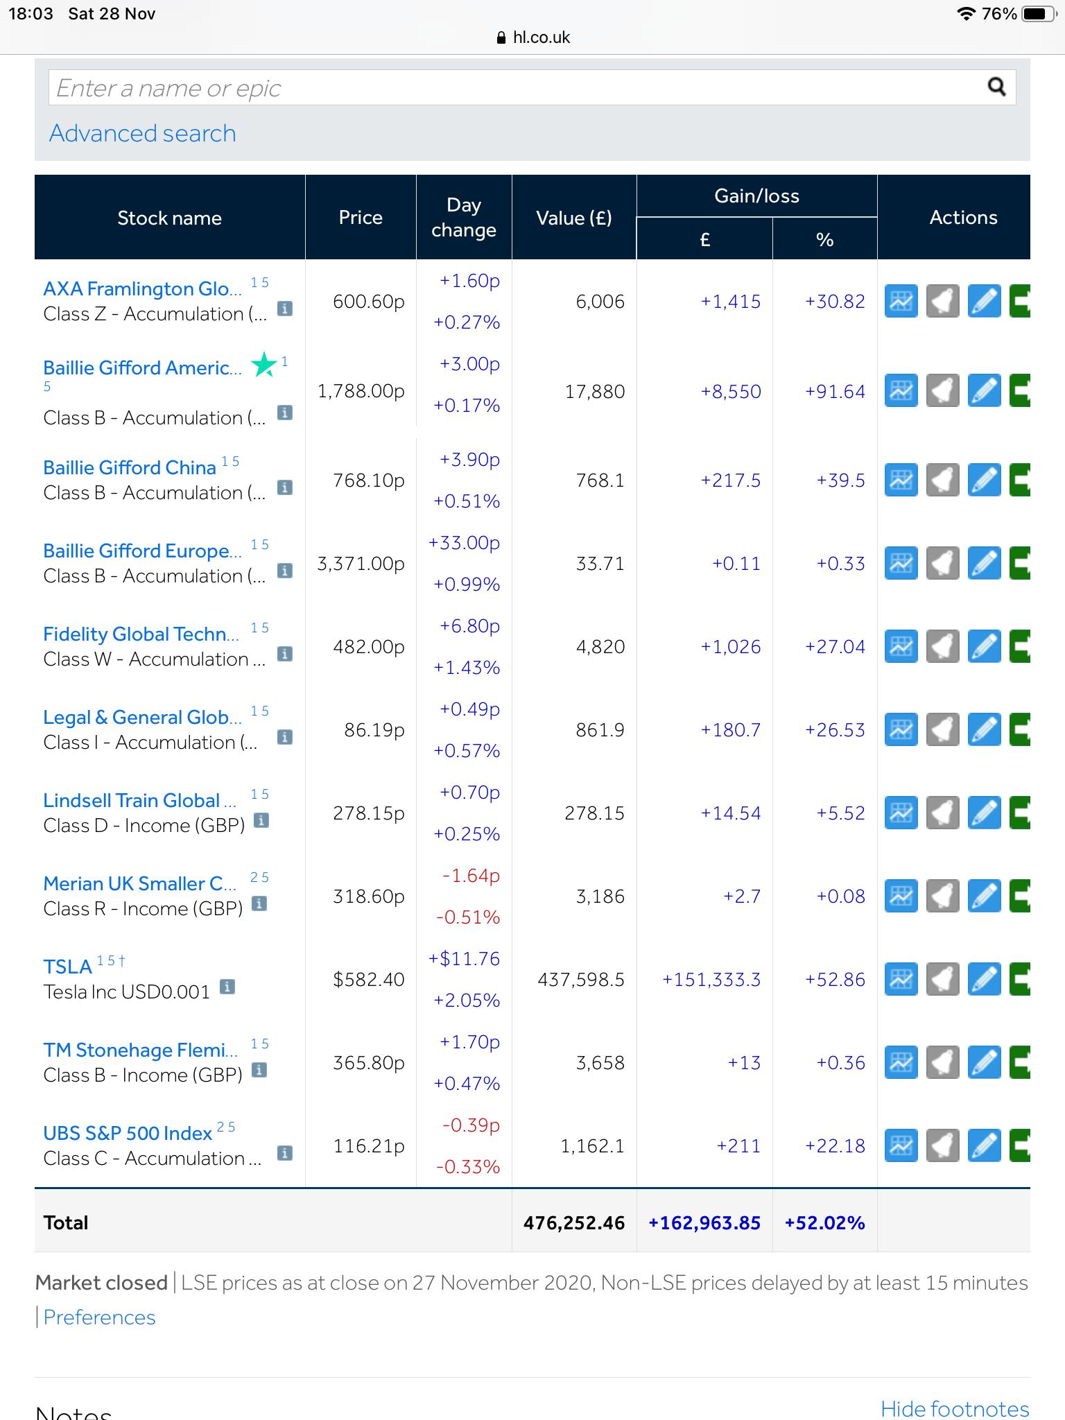Open Preferences link below table
The height and width of the screenshot is (1420, 1065).
point(99,1317)
